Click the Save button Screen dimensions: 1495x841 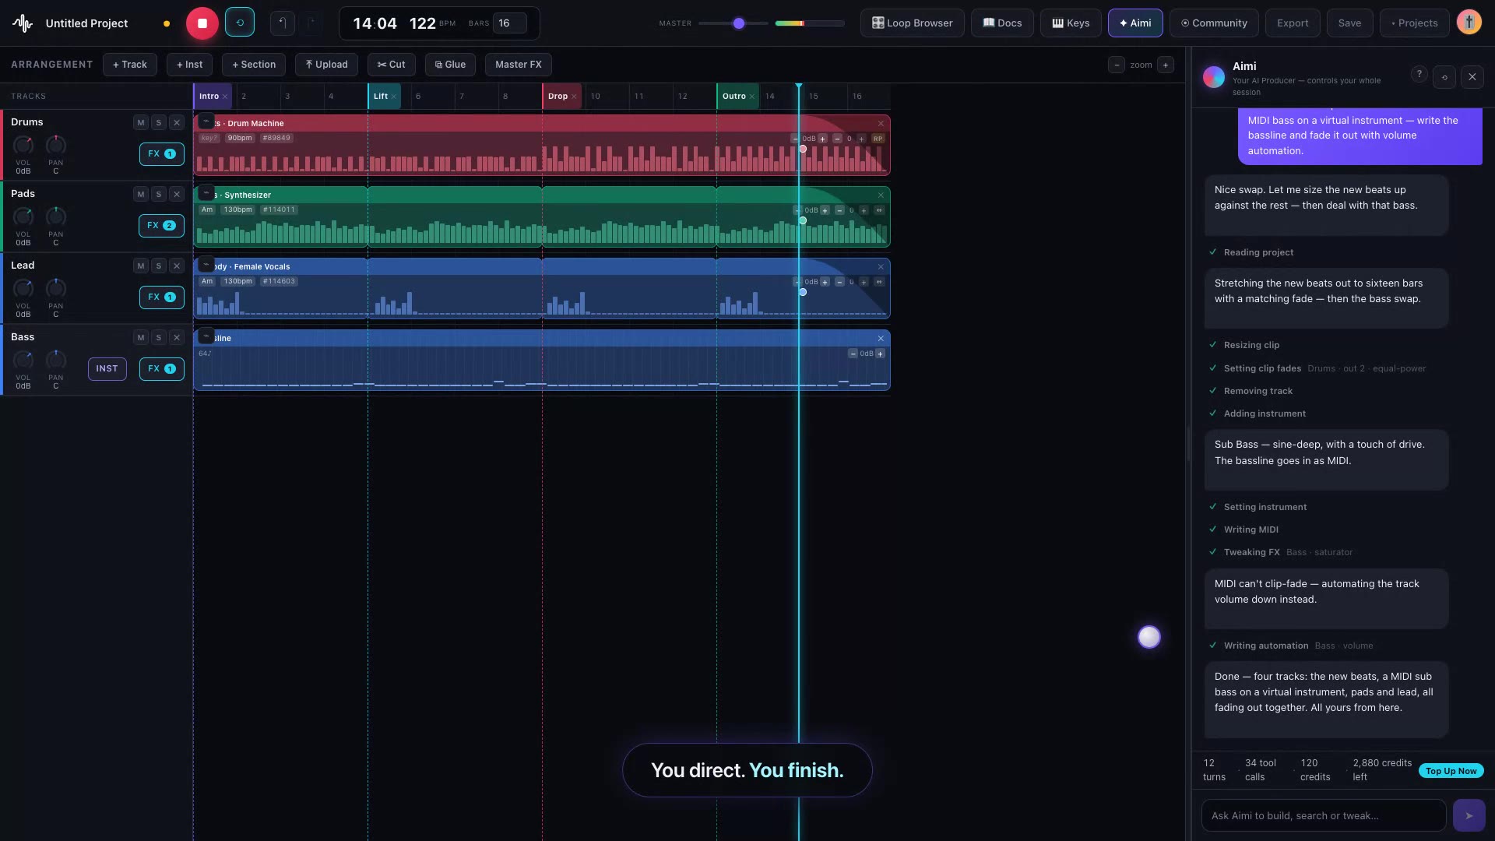pyautogui.click(x=1349, y=23)
